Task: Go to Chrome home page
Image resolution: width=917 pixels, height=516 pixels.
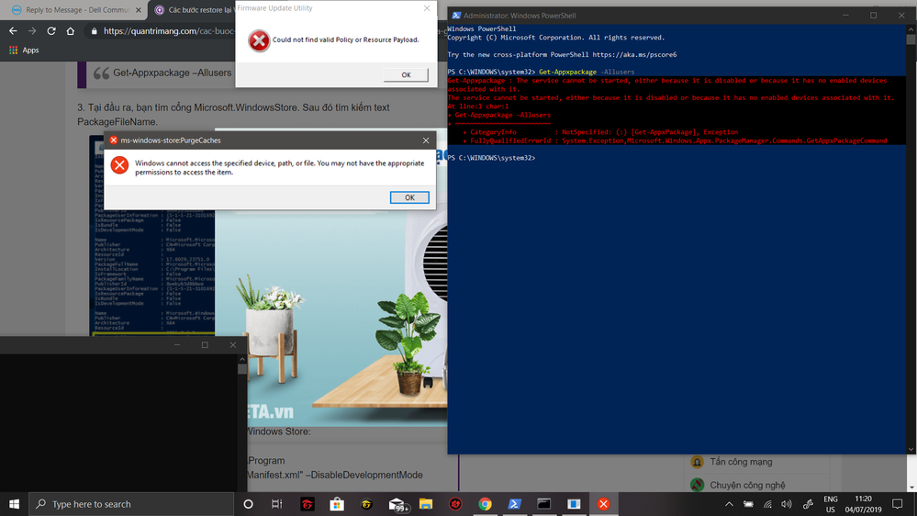Action: point(70,31)
